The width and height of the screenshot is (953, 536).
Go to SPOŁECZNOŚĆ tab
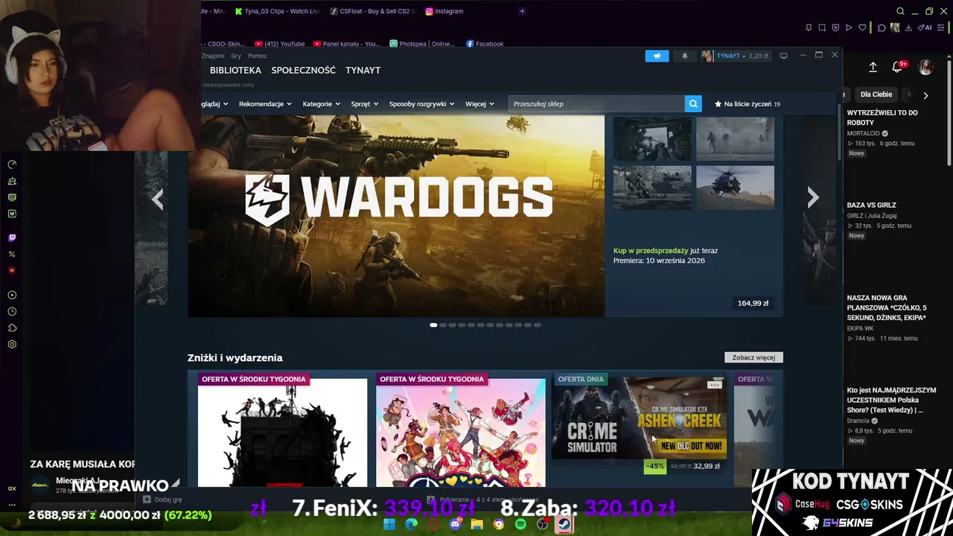(x=303, y=70)
